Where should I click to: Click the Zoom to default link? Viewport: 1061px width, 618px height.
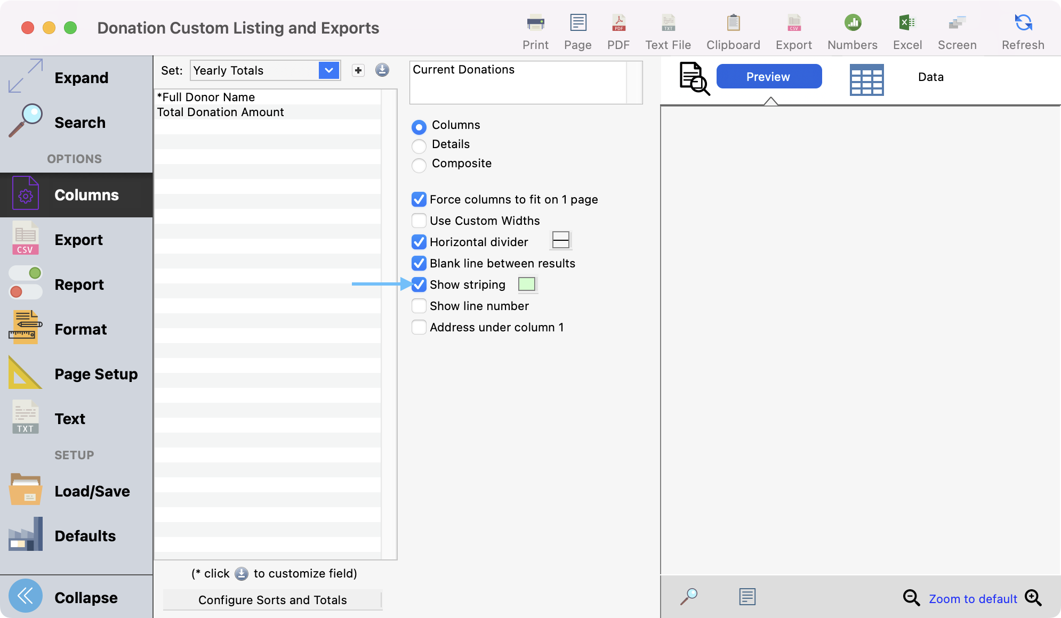pos(972,599)
